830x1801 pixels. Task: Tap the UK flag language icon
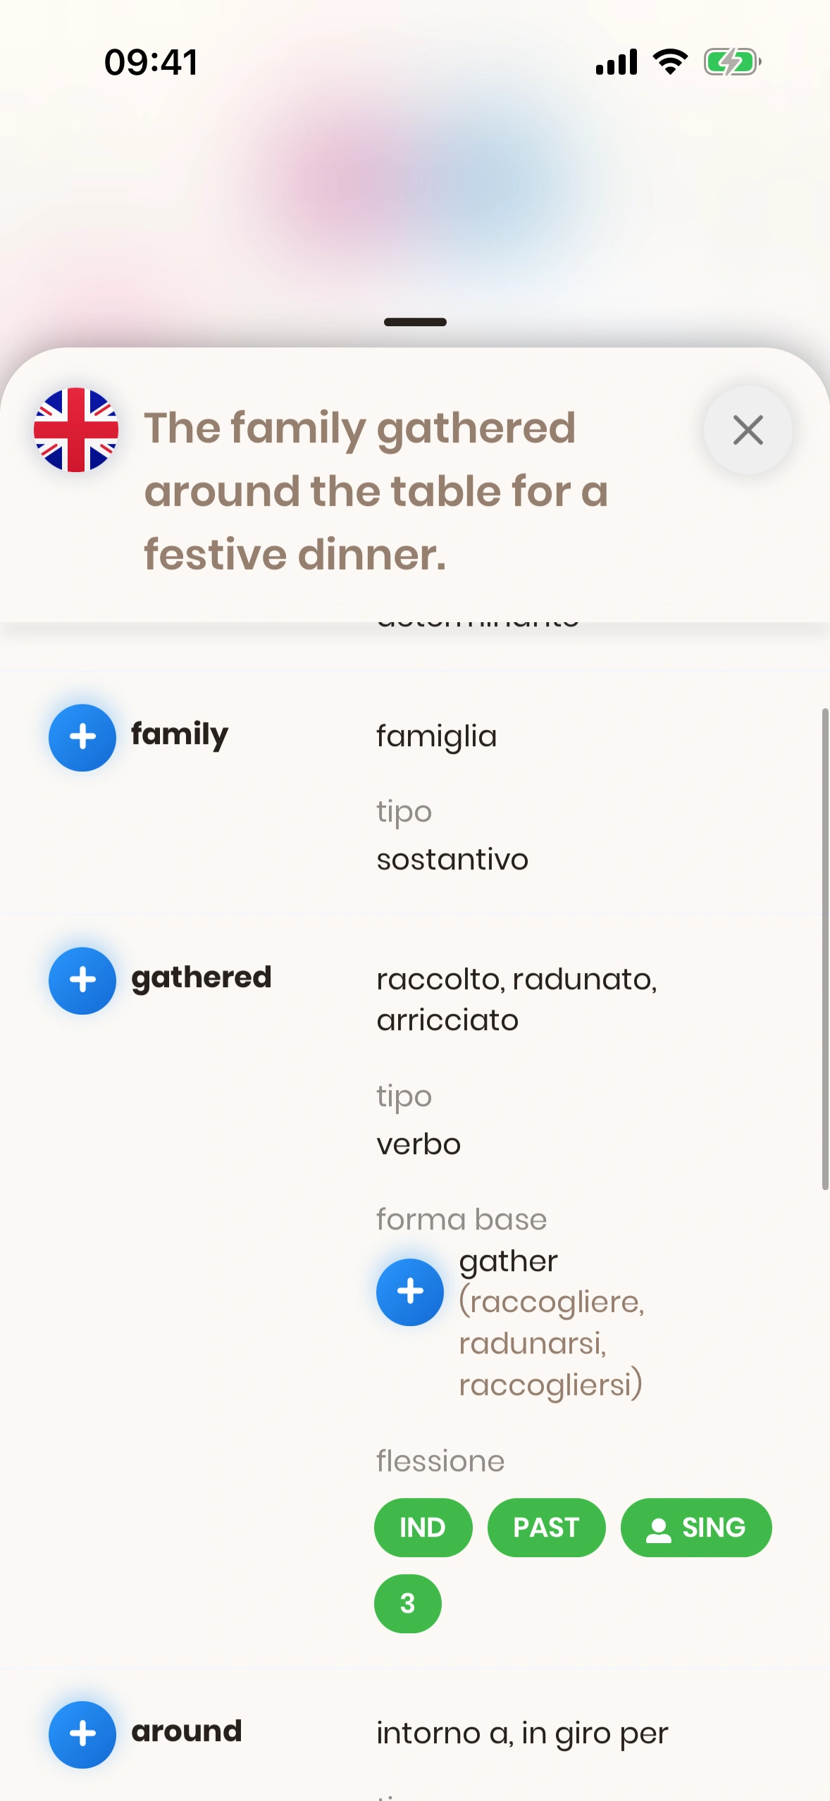76,430
